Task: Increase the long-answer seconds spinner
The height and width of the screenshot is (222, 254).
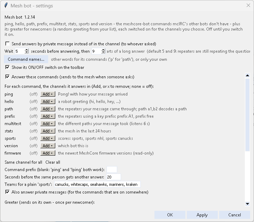Action: click(103, 50)
